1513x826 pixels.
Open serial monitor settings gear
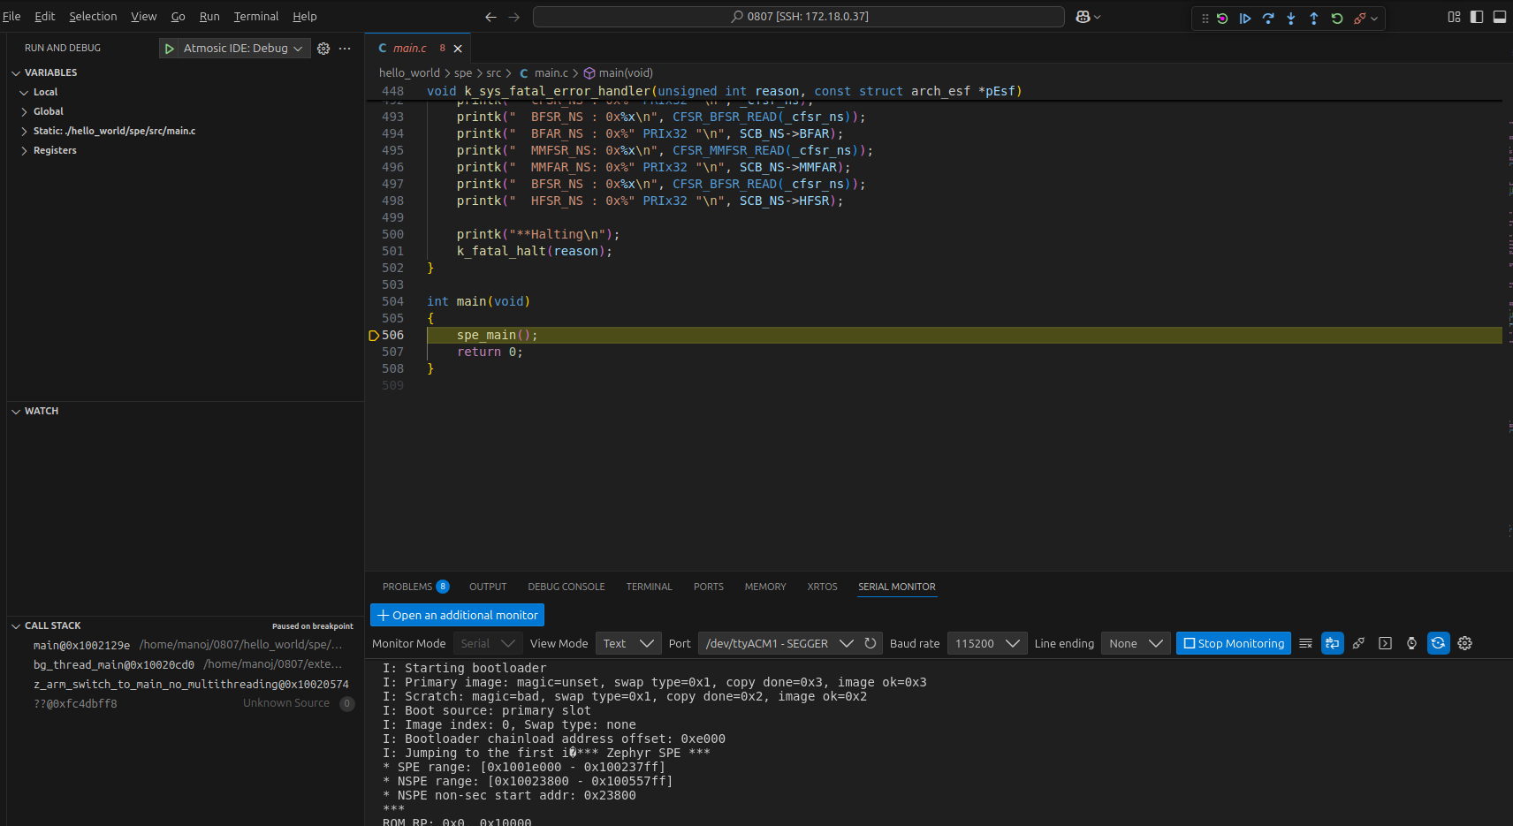point(1465,643)
